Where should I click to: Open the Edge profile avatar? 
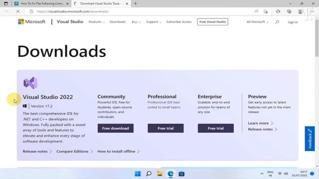pyautogui.click(x=300, y=11)
